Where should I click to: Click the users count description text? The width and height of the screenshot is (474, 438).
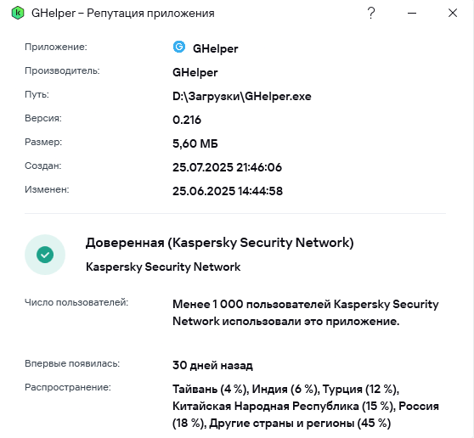pyautogui.click(x=306, y=312)
